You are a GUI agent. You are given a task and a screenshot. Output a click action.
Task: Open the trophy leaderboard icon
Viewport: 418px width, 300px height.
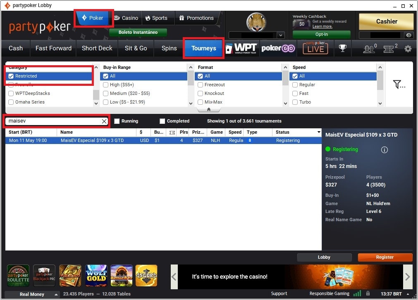coord(343,48)
